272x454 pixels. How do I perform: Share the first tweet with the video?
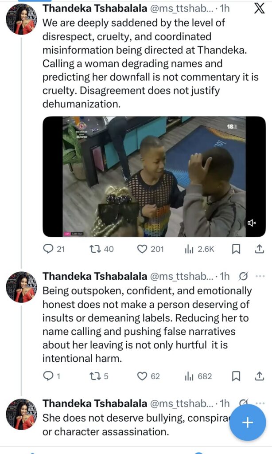(x=260, y=249)
